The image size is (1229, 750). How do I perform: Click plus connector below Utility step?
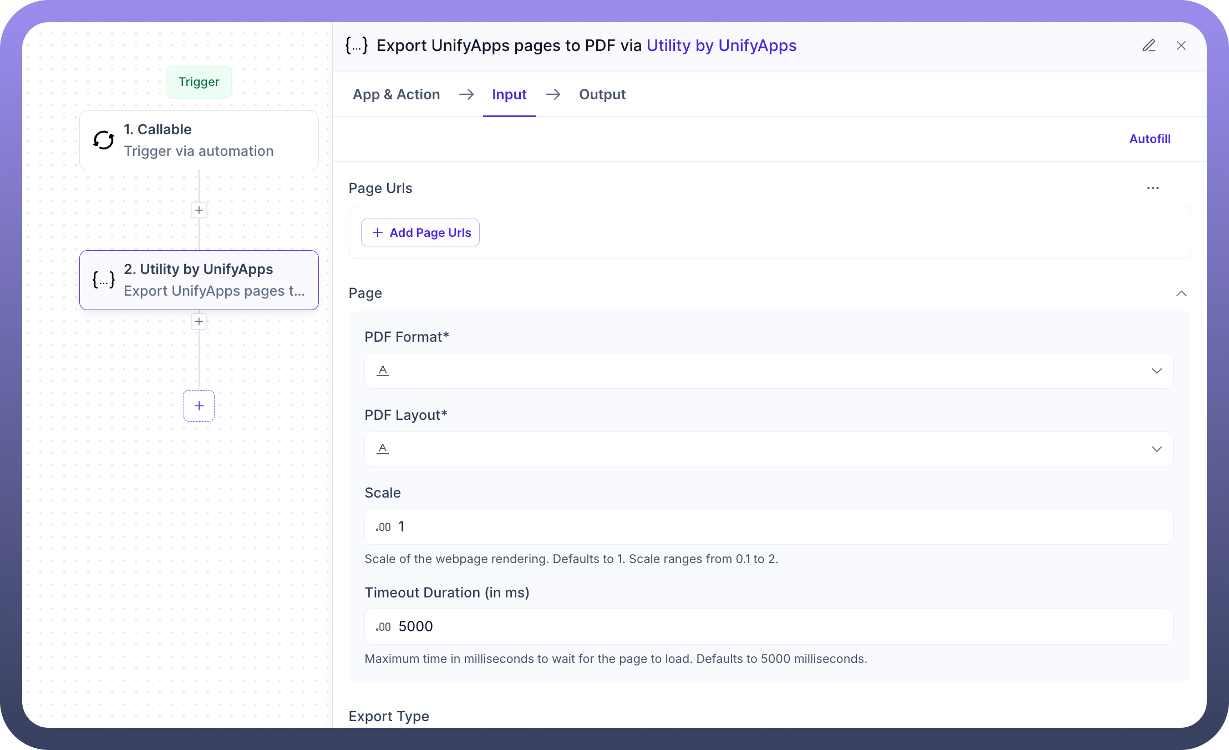pos(199,321)
